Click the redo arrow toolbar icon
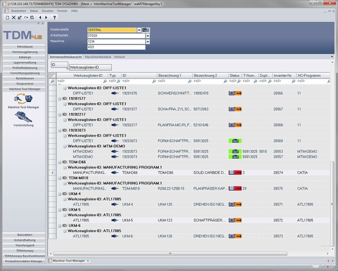The width and height of the screenshot is (338, 271). 26,18
